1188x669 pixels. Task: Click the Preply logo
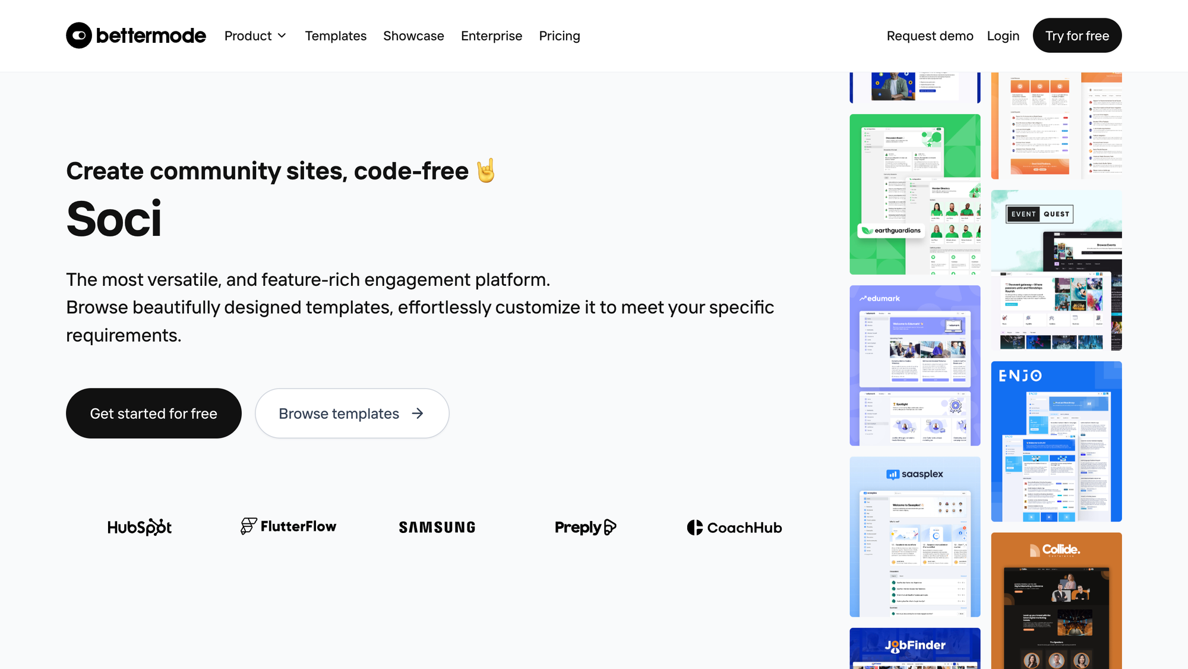coord(586,527)
